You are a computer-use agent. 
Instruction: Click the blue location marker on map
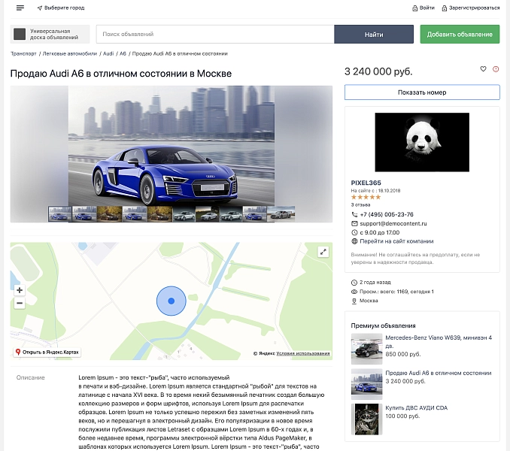tap(172, 301)
